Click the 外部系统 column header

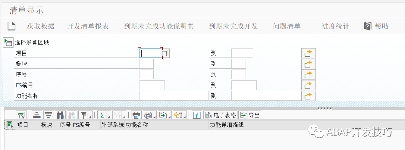tap(112, 125)
